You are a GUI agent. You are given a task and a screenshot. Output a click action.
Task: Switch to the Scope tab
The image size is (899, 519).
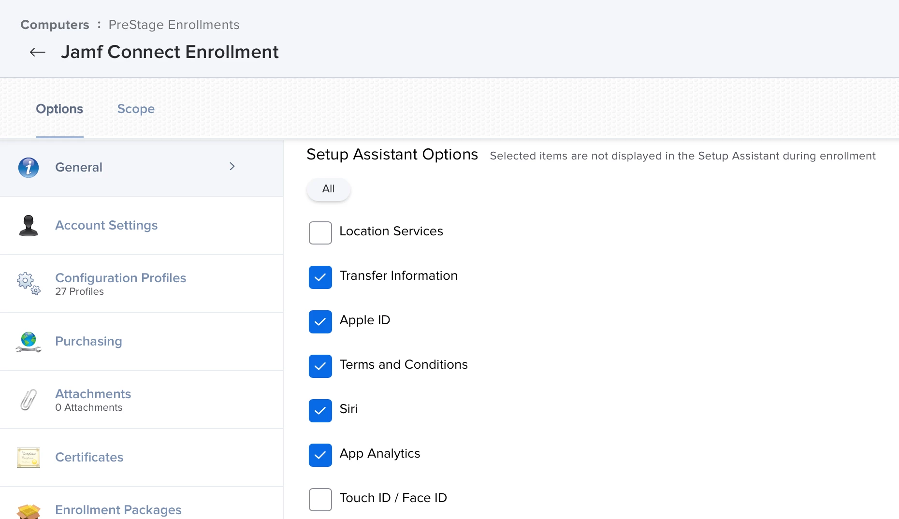(x=136, y=109)
